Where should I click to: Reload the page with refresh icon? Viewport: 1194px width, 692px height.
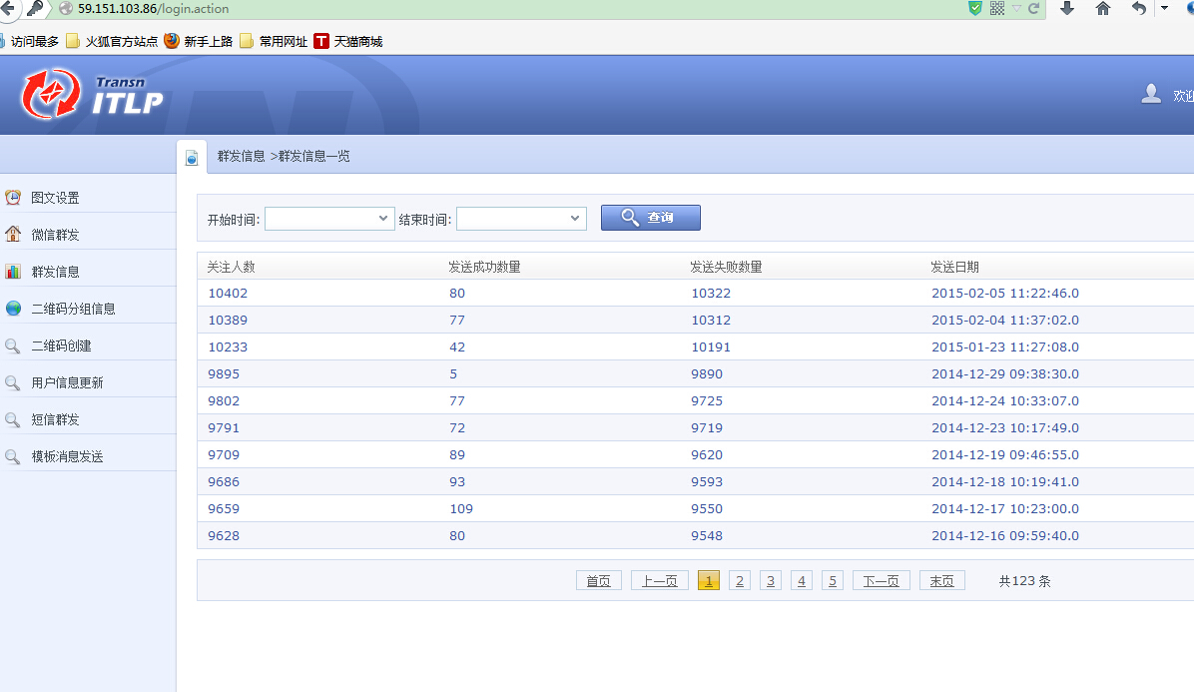coord(1033,8)
